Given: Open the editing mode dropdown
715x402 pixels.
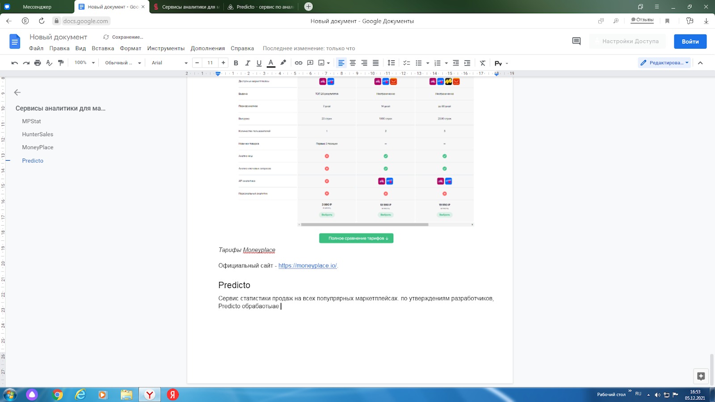Looking at the screenshot, I should tap(665, 63).
